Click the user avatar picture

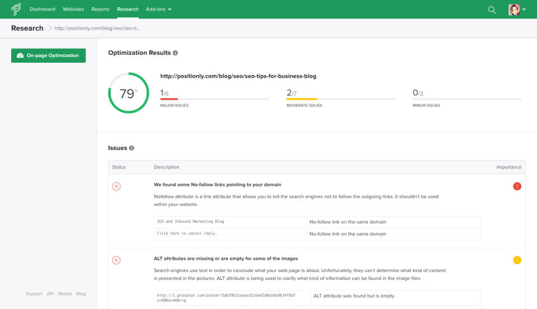[x=514, y=10]
